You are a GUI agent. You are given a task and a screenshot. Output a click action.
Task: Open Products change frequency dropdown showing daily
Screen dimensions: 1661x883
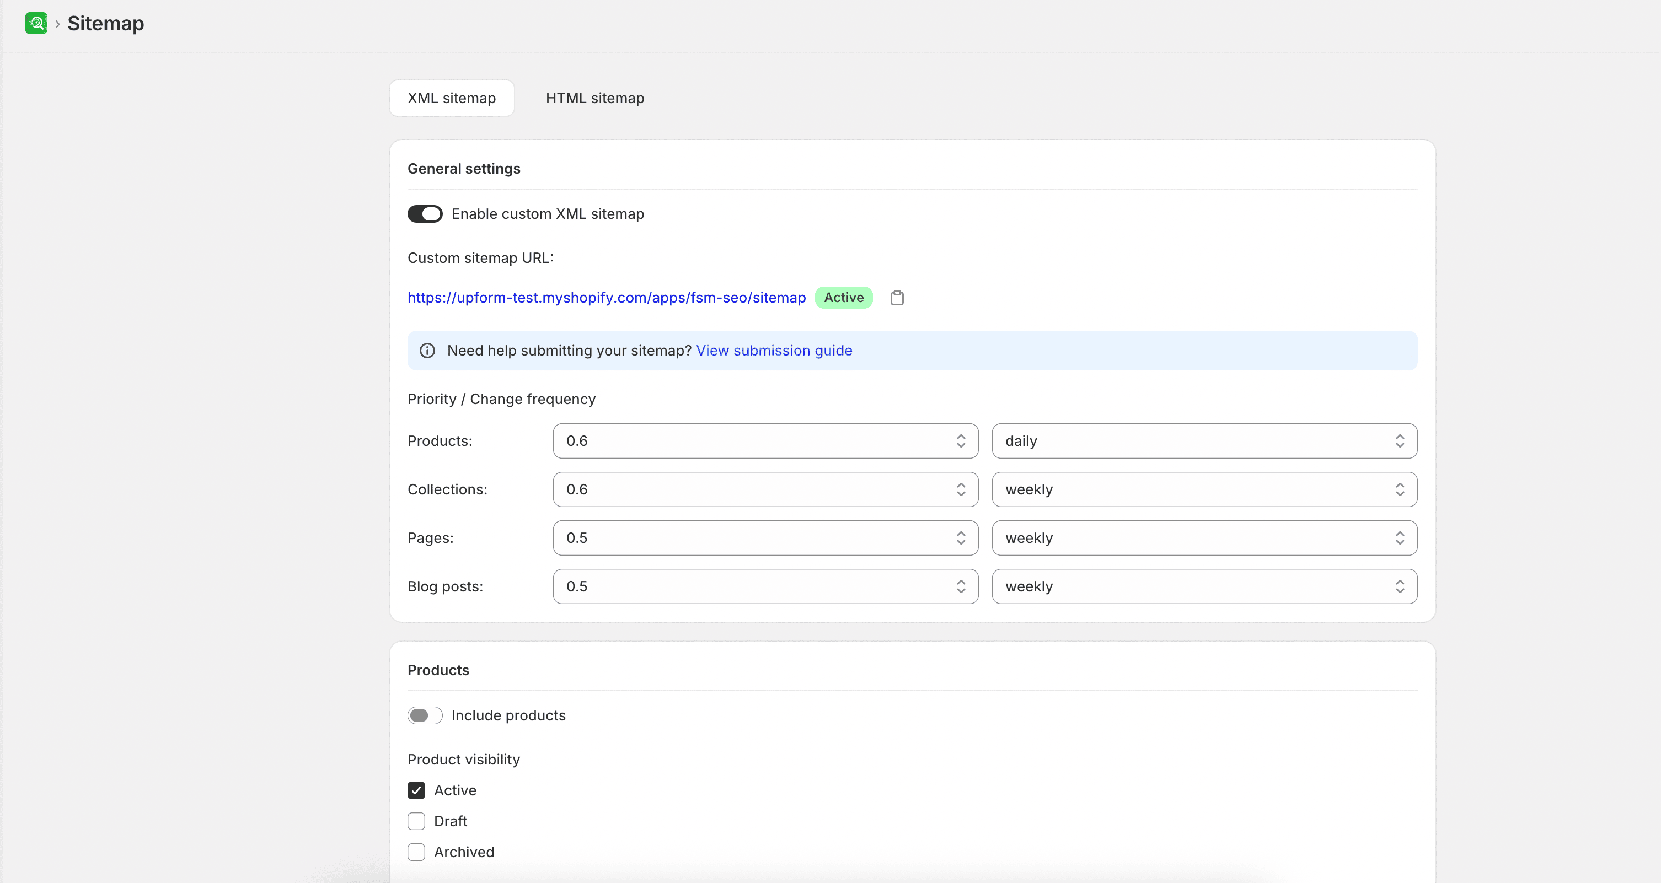(1204, 441)
